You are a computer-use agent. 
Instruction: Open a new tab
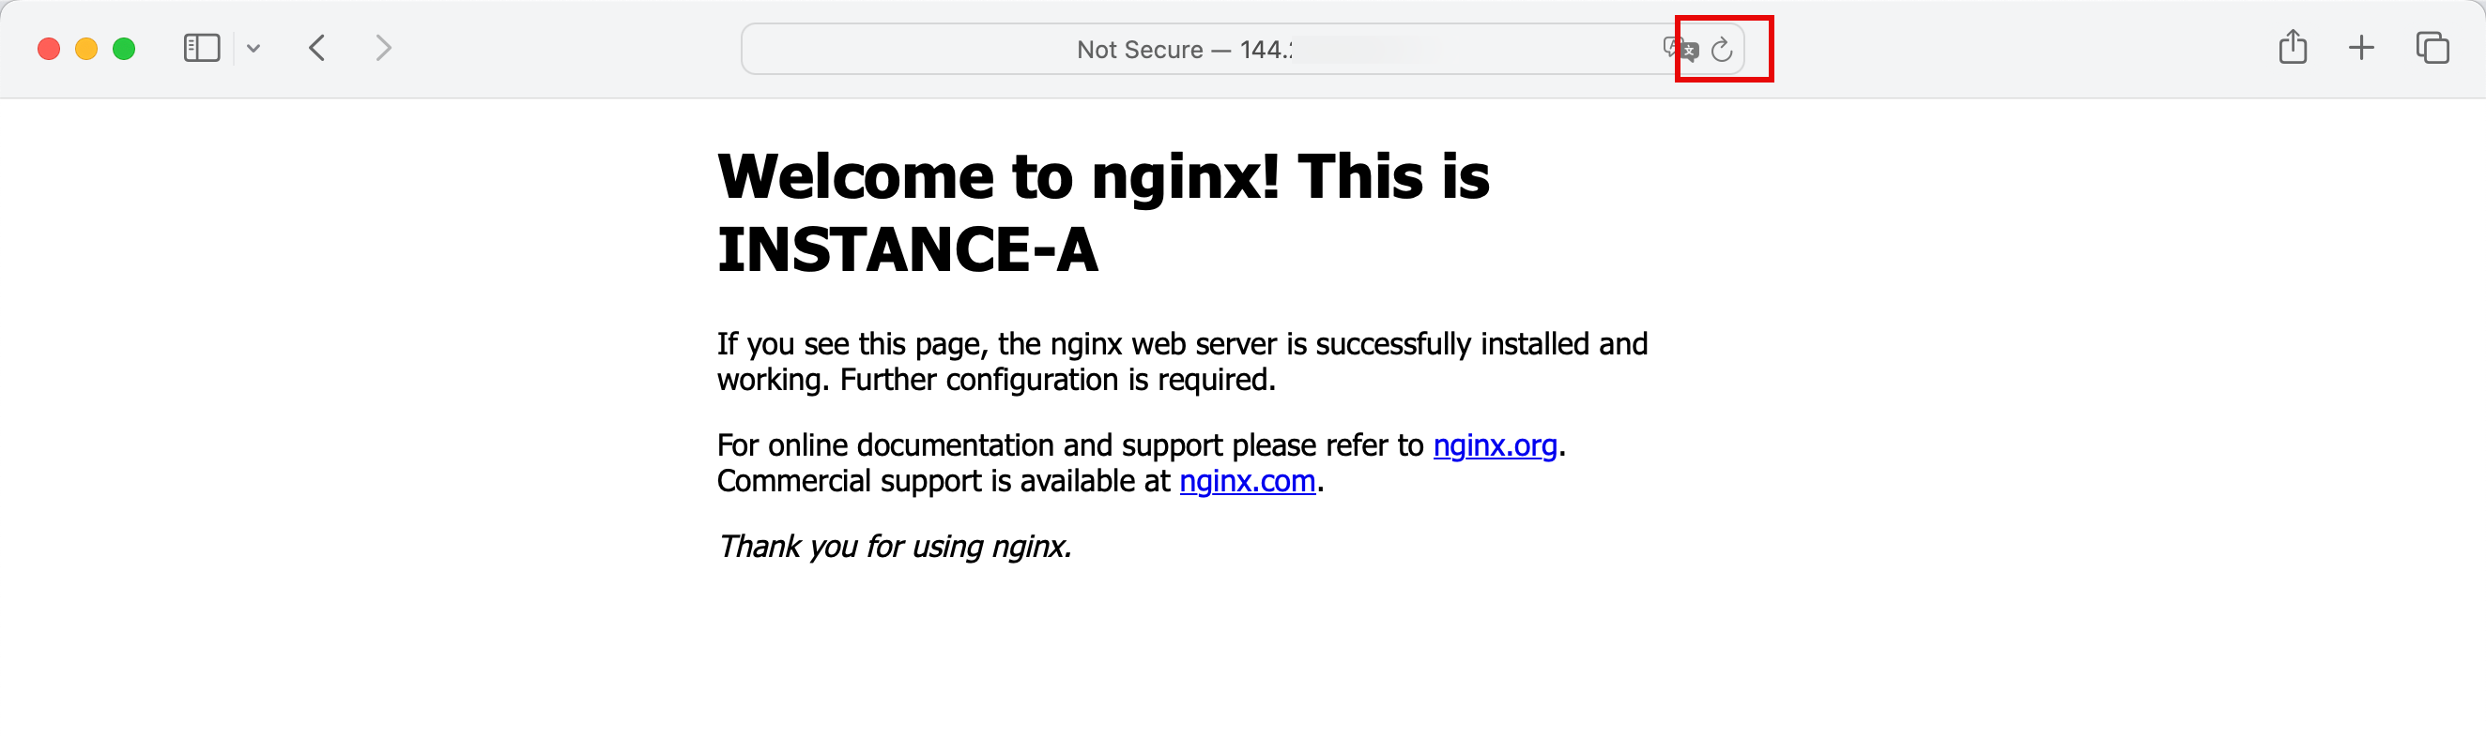(x=2360, y=47)
